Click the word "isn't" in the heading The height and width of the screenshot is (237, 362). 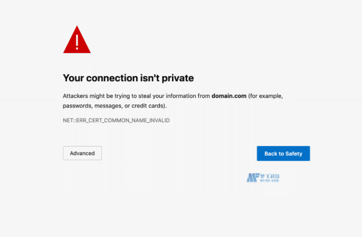pos(149,78)
